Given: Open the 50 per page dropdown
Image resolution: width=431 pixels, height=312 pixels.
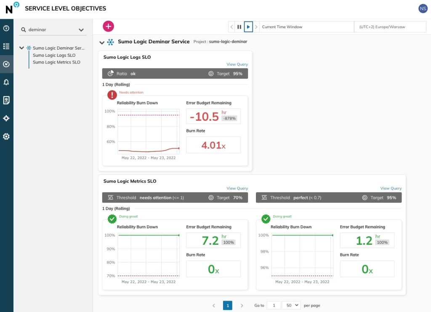Looking at the screenshot, I should (291, 305).
